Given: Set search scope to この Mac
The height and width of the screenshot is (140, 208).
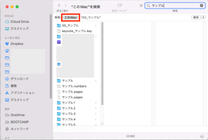Looking at the screenshot, I should (x=71, y=18).
